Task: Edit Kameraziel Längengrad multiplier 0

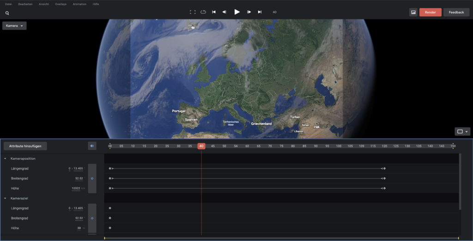Action: pos(69,208)
